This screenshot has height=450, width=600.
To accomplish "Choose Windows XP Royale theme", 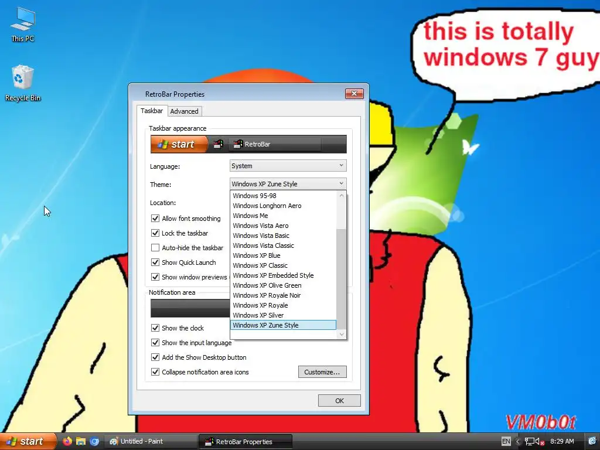I will [283, 305].
